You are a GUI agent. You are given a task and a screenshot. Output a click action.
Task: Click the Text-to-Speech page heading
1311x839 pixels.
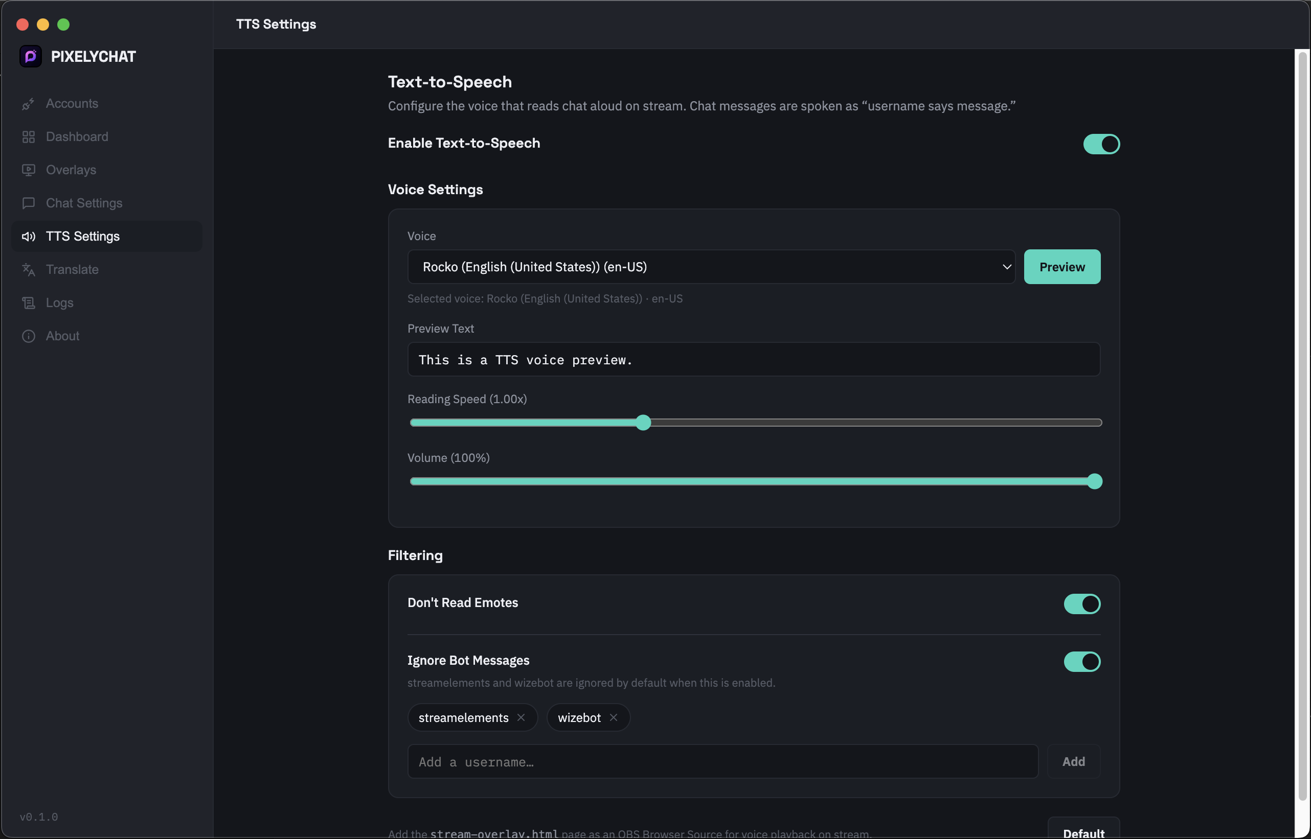pos(450,82)
